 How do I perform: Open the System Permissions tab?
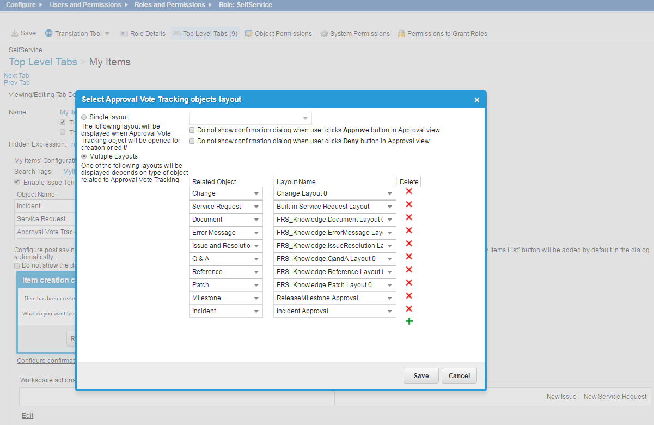(354, 34)
